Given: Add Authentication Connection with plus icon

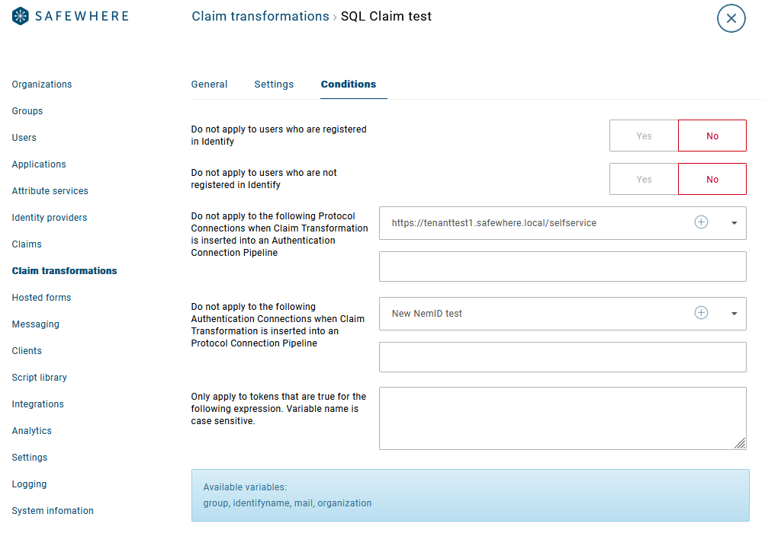Looking at the screenshot, I should 701,313.
